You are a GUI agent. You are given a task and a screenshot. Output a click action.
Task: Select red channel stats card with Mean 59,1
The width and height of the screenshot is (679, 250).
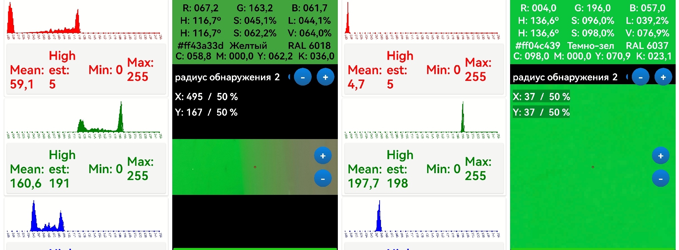(x=86, y=70)
